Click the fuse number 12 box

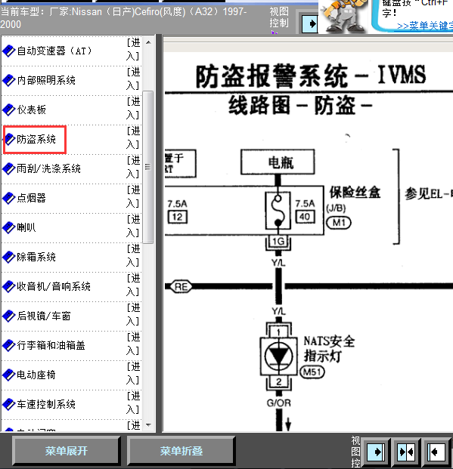click(x=178, y=217)
